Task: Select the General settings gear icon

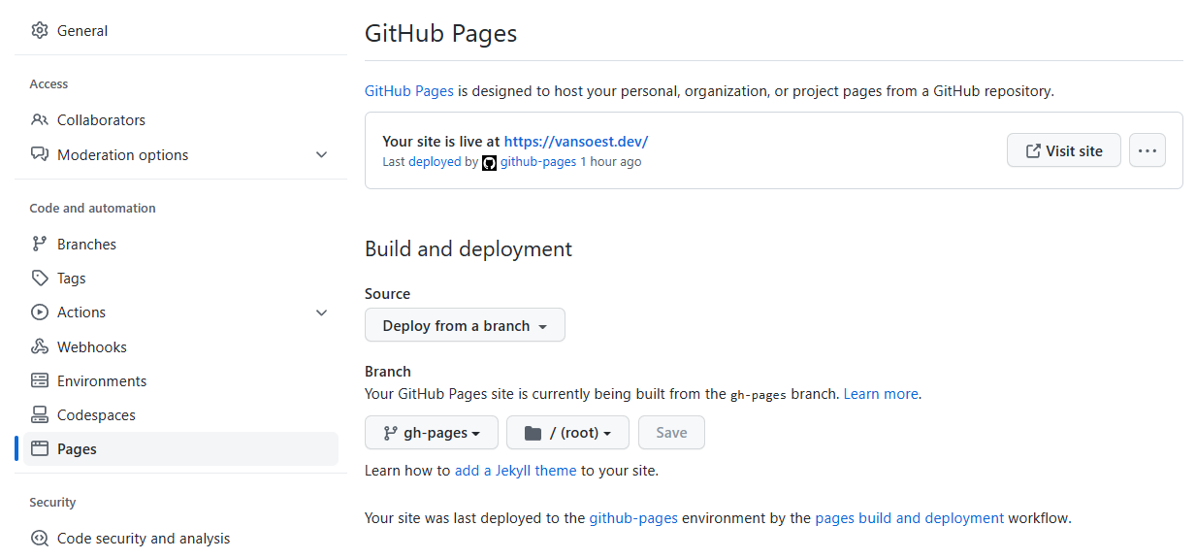Action: tap(40, 30)
